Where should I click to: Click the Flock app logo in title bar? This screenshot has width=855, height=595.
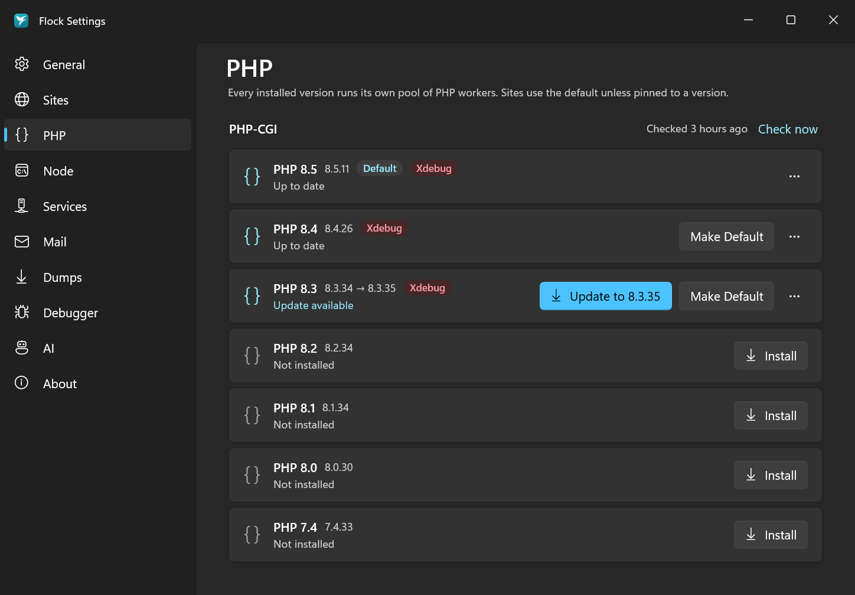coord(21,21)
